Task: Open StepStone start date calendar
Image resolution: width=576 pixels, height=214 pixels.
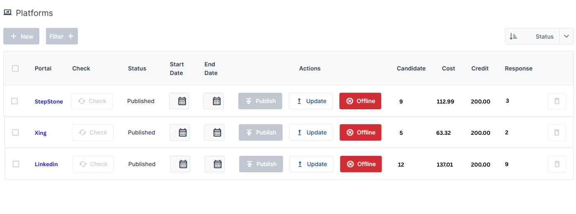Action: [x=179, y=101]
